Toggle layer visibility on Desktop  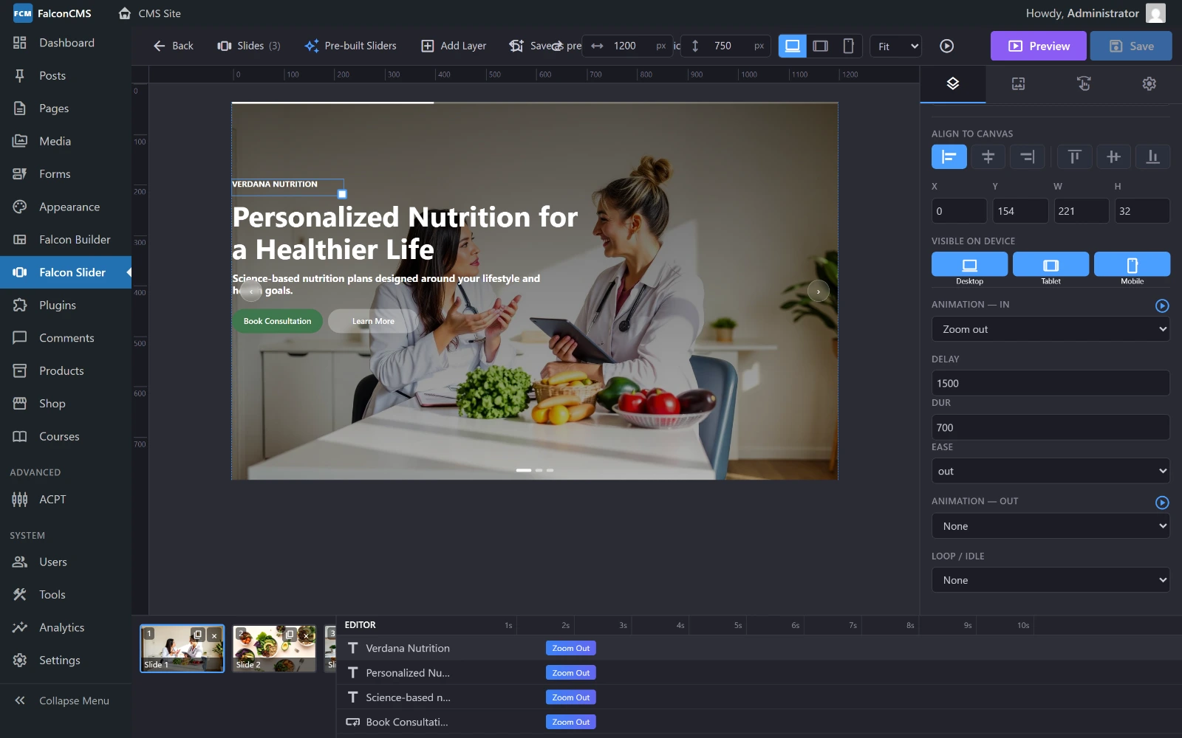point(969,264)
